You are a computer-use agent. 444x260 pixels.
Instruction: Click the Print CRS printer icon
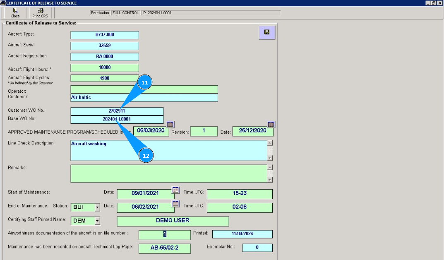pos(41,11)
